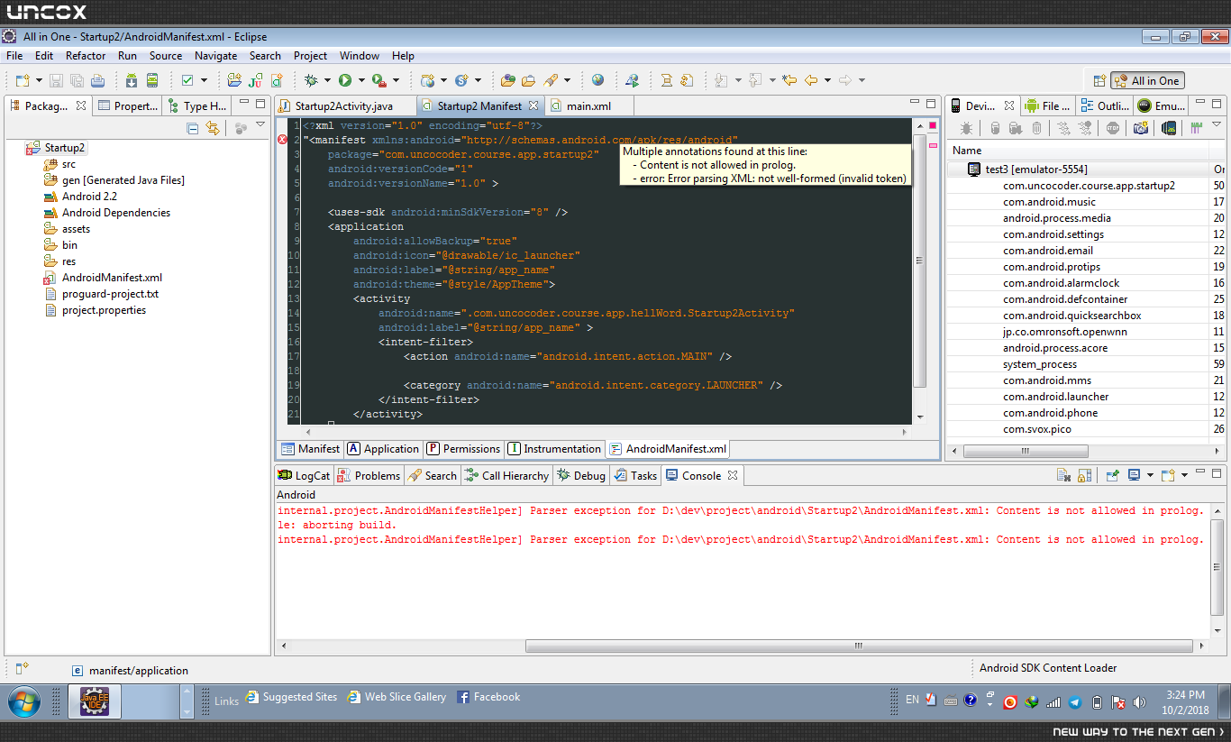The image size is (1231, 742).
Task: Click the Dump View Hierarchy icon in Devices
Action: pyautogui.click(x=1168, y=129)
